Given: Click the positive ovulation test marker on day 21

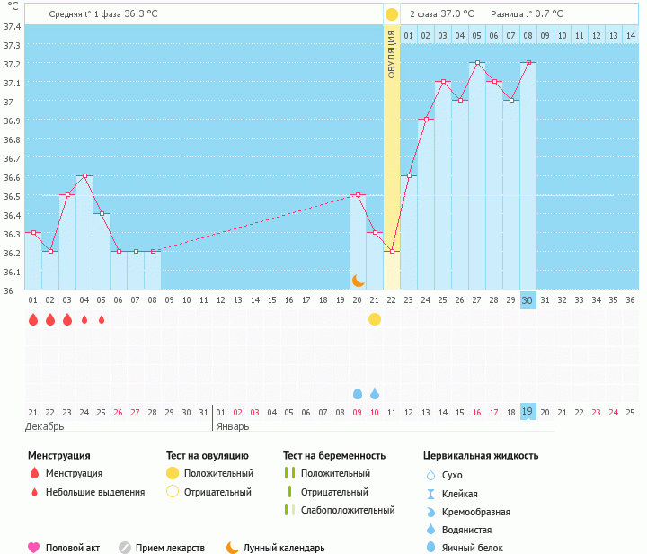Looking at the screenshot, I should pyautogui.click(x=375, y=319).
